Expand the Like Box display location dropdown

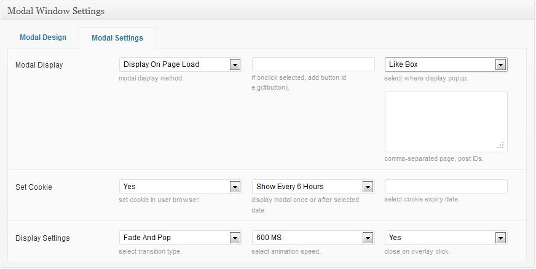[x=446, y=64]
